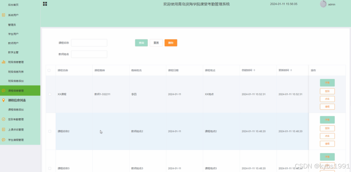Viewport: 351px width, 172px height.
Task: Click the 课程地点 column header
Action: (210, 70)
